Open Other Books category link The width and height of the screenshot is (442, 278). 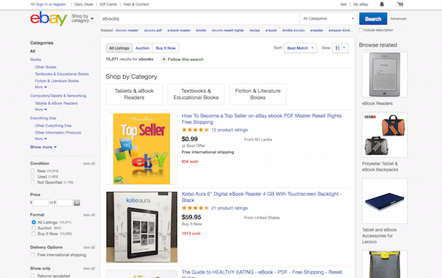coord(46,67)
